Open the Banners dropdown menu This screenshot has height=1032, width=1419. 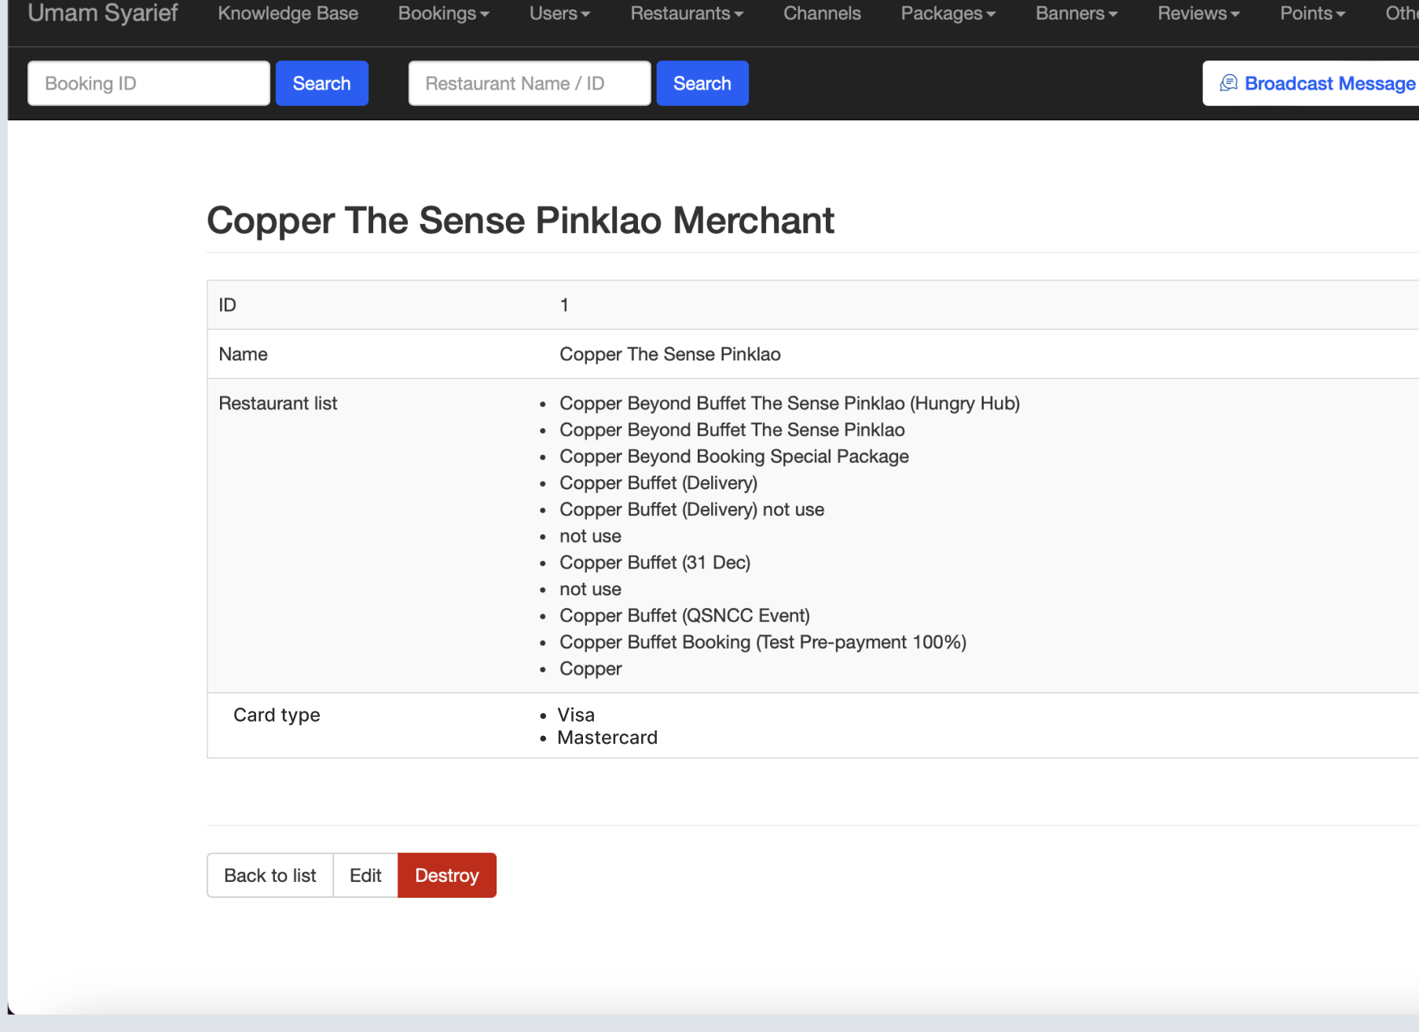(x=1076, y=14)
